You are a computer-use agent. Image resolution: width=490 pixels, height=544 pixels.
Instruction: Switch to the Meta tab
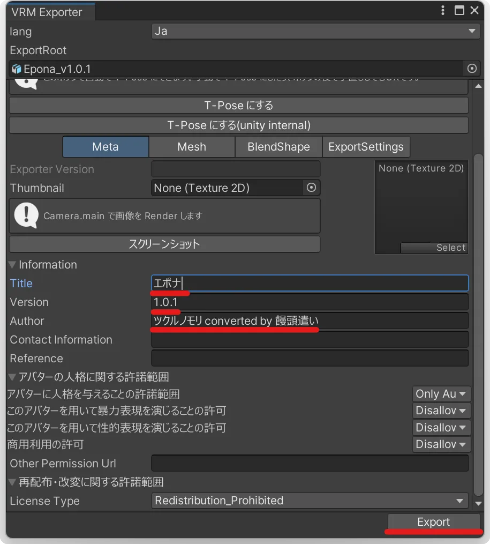click(x=105, y=147)
